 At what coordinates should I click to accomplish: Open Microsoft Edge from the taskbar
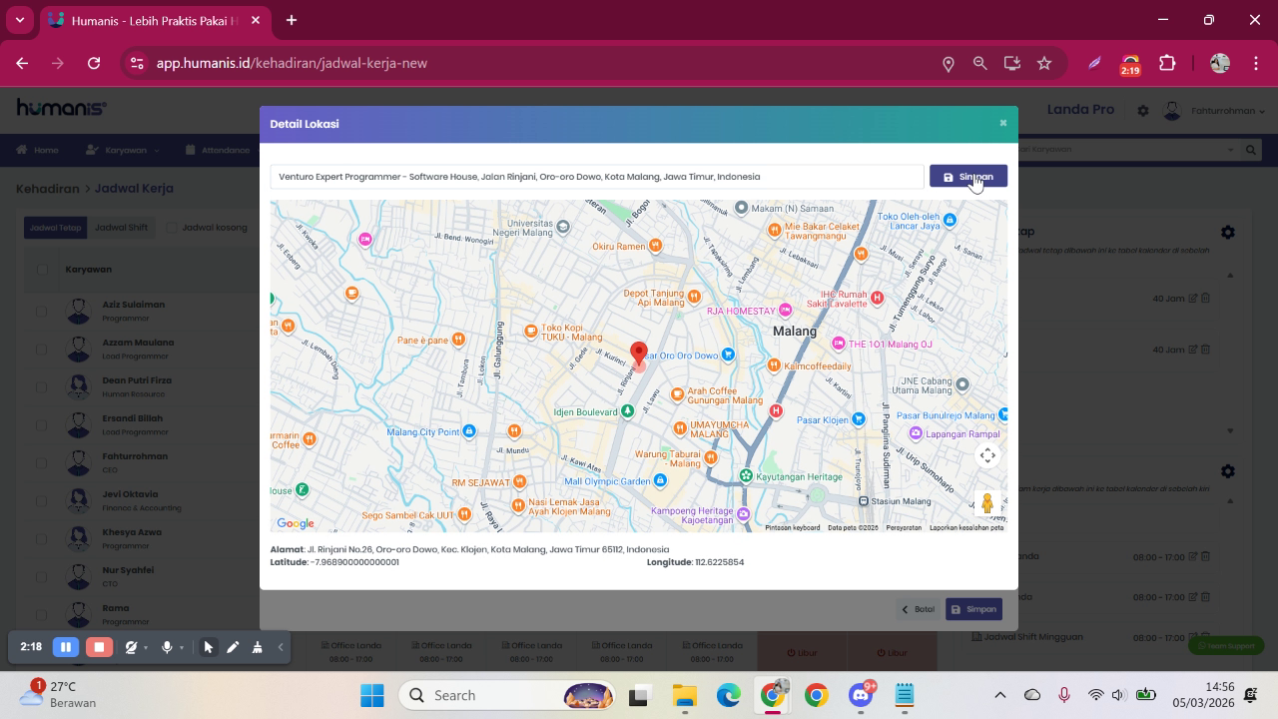point(728,695)
